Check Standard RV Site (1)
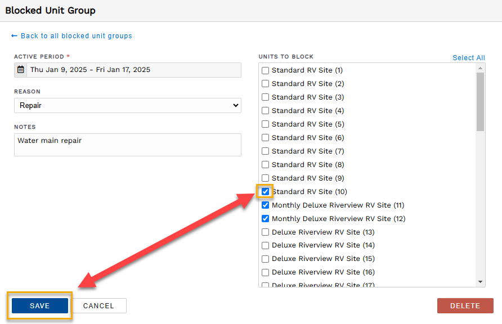502x324 pixels. click(266, 70)
